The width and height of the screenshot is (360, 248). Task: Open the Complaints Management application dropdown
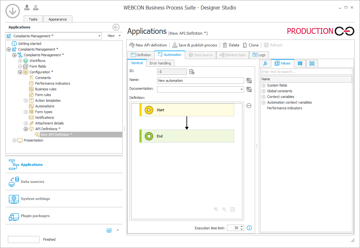pyautogui.click(x=99, y=36)
